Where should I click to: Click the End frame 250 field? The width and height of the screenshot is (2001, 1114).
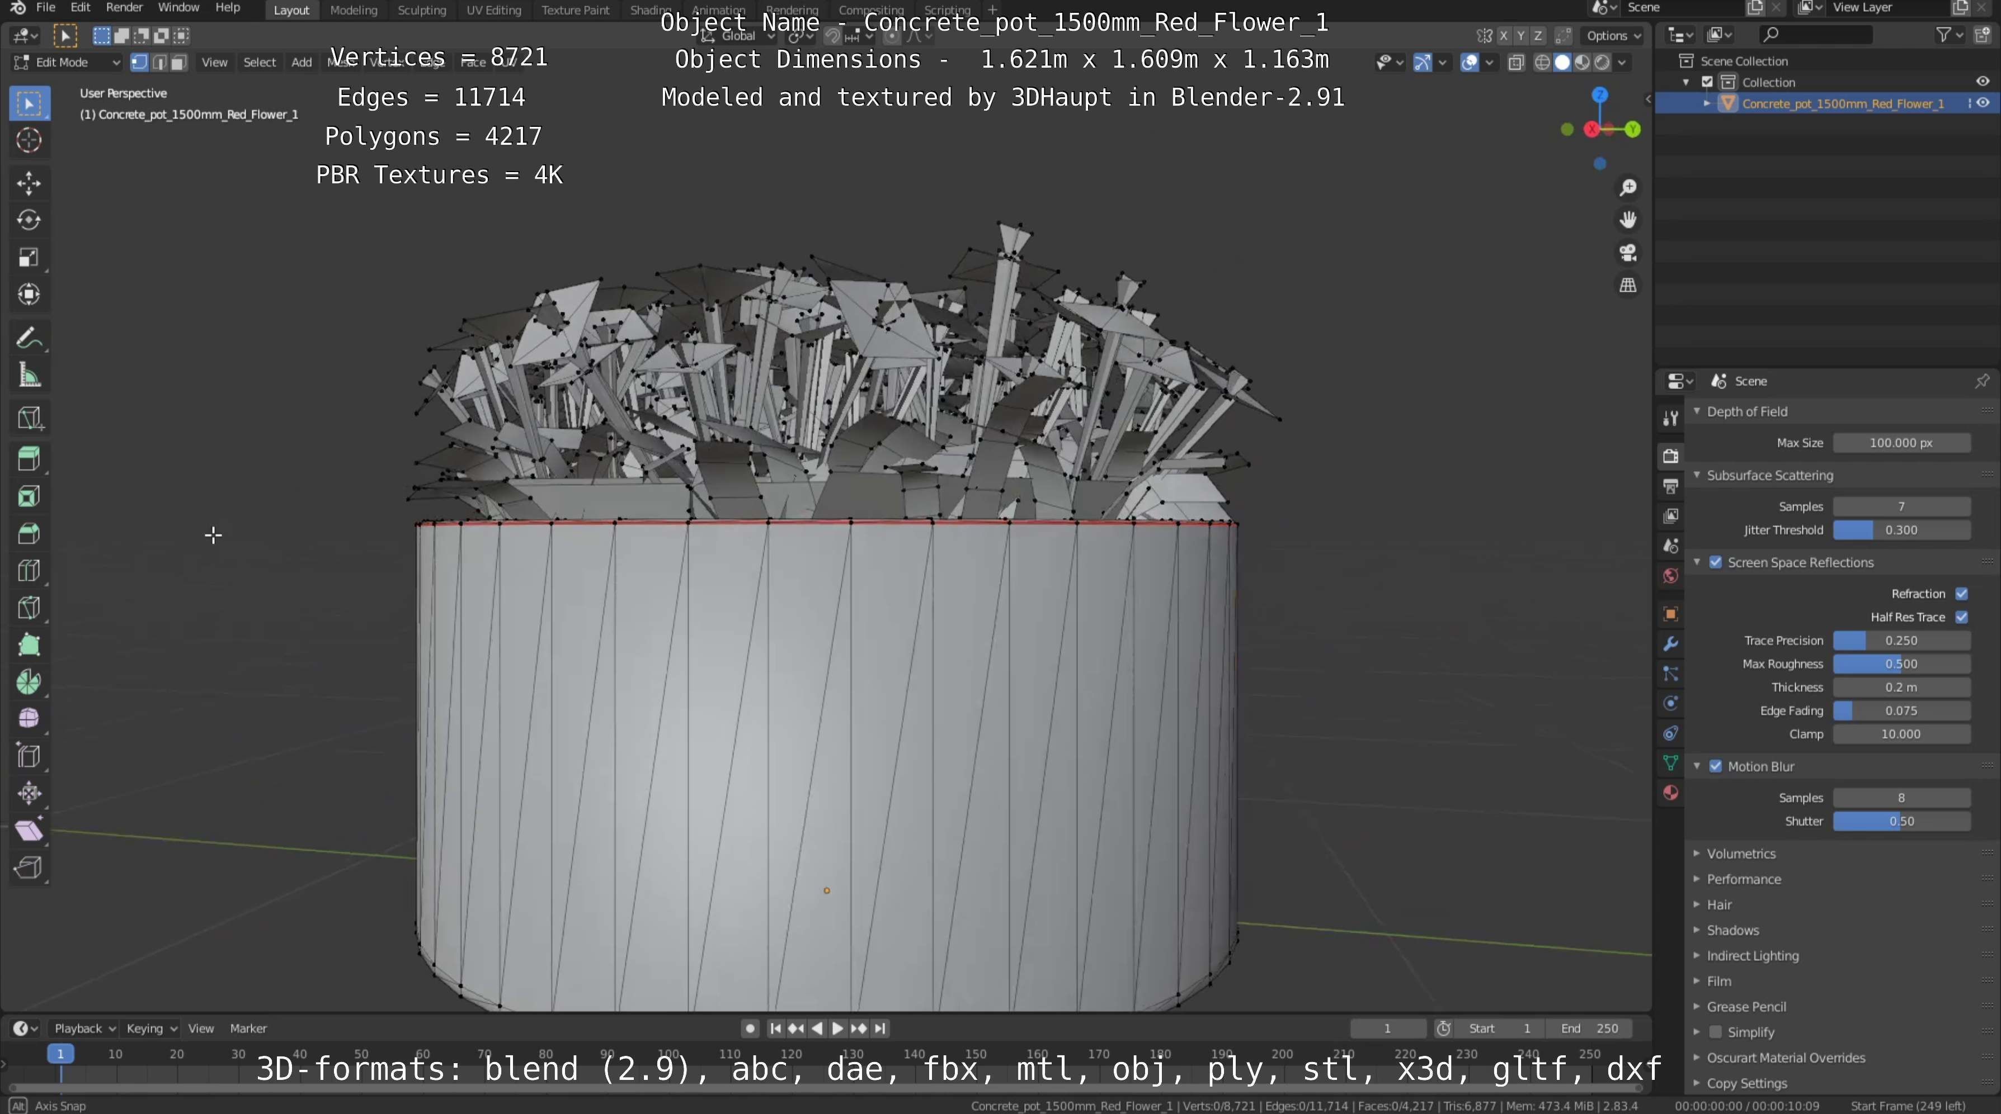(1589, 1028)
